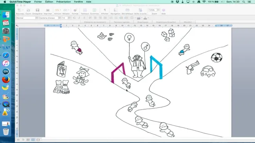Click the bulleted list icon
This screenshot has width=255, height=143.
pyautogui.click(x=116, y=18)
